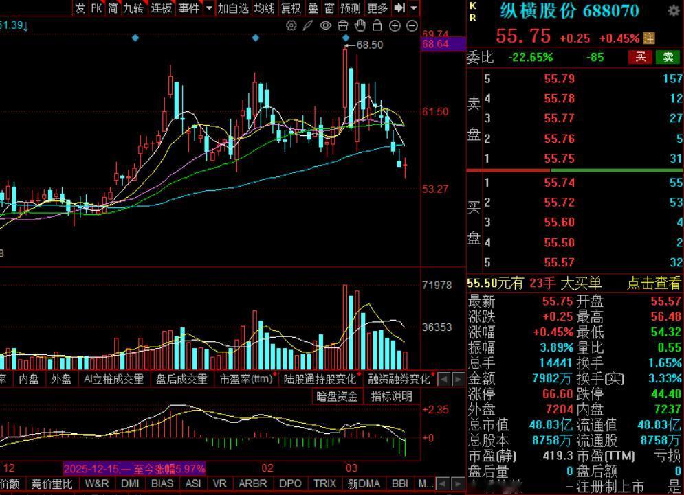Open the toolbox icon on the chart
This screenshot has height=495, width=684.
click(343, 25)
